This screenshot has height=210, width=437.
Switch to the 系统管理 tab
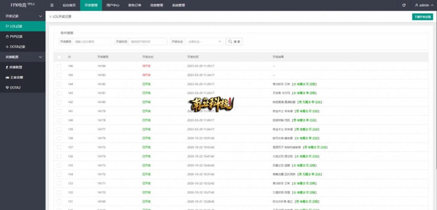tap(178, 5)
